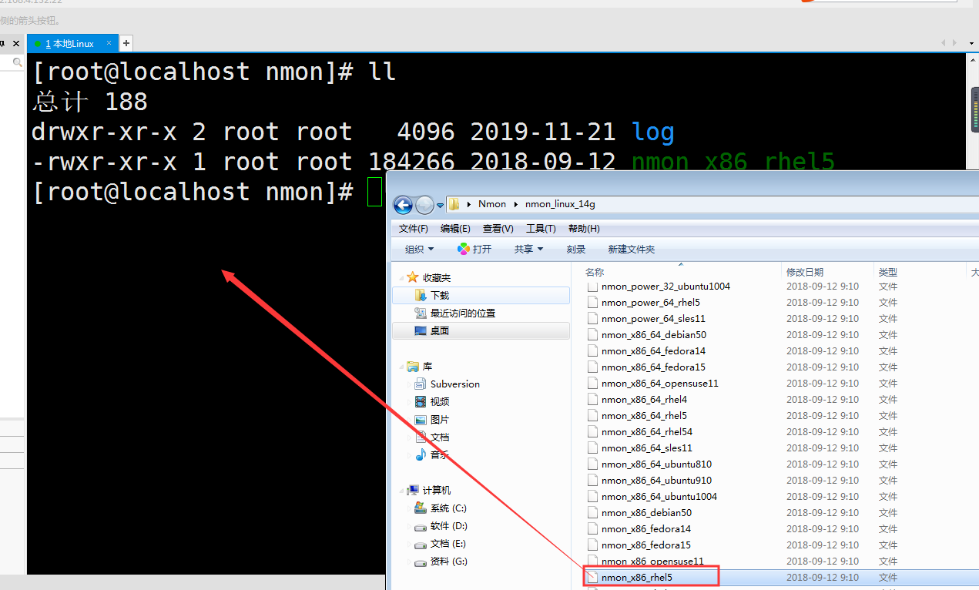Select file nmon_x86_debian50
Viewport: 979px width, 590px height.
pyautogui.click(x=646, y=513)
